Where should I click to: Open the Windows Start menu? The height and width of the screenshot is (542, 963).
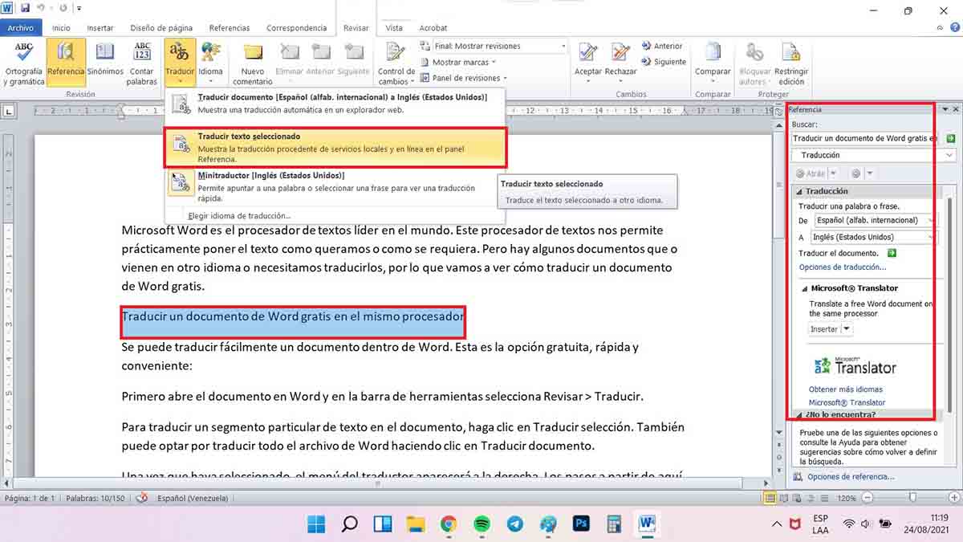click(x=316, y=524)
